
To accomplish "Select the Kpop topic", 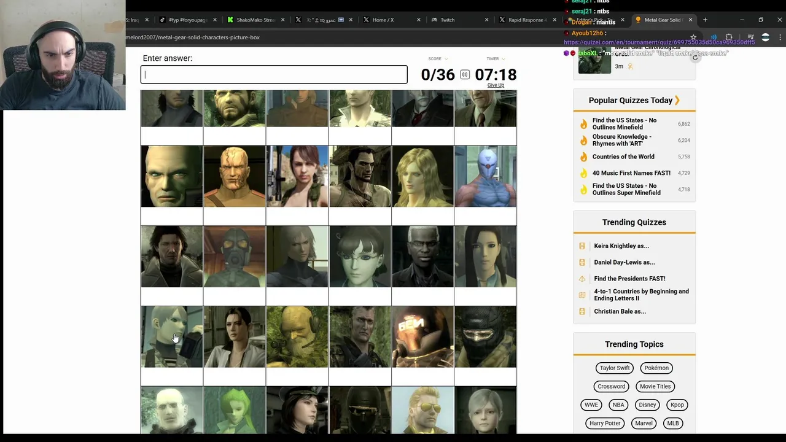I will (x=677, y=405).
